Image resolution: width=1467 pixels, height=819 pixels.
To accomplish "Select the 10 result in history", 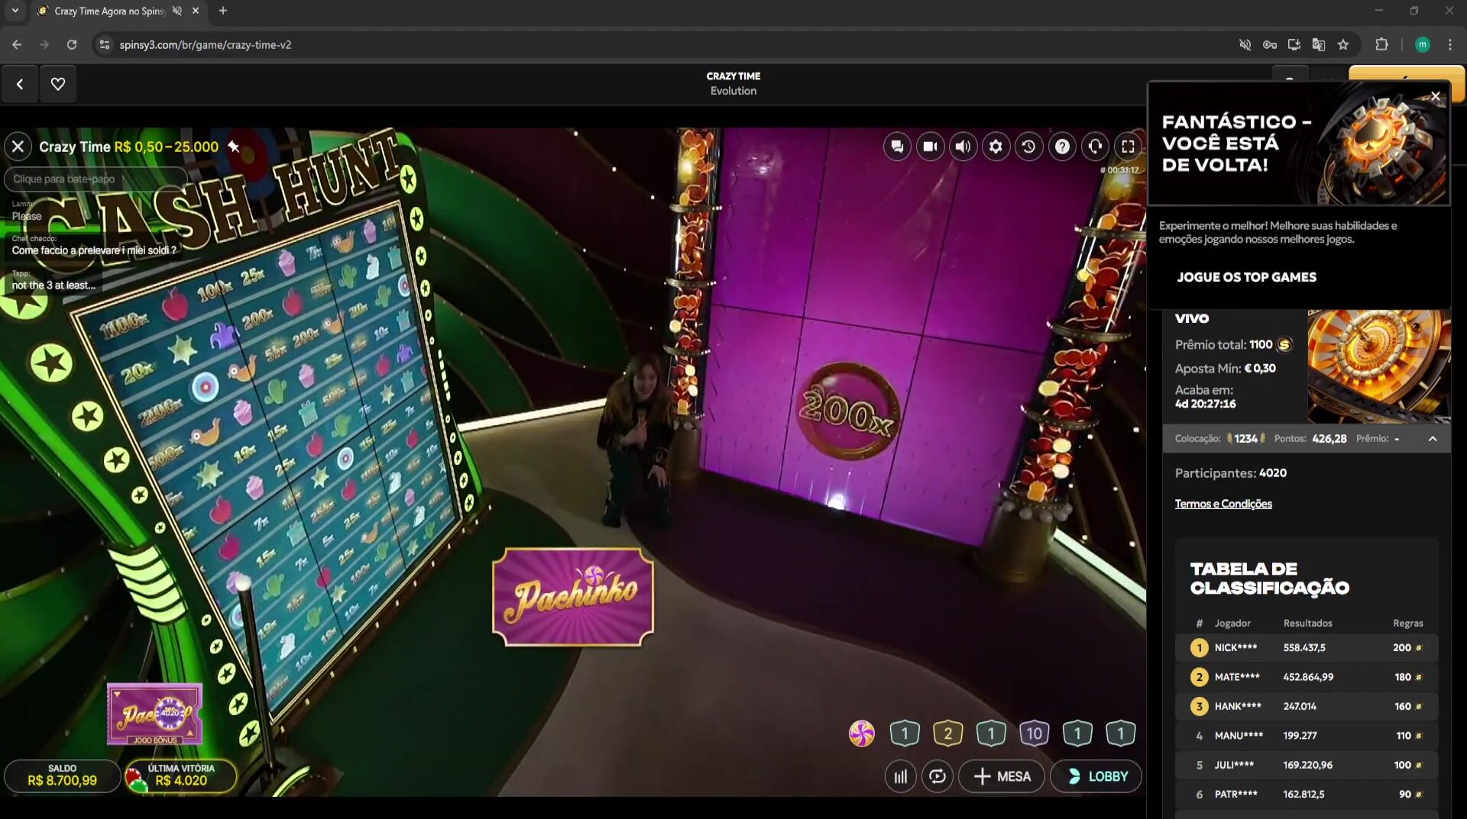I will 1034,734.
